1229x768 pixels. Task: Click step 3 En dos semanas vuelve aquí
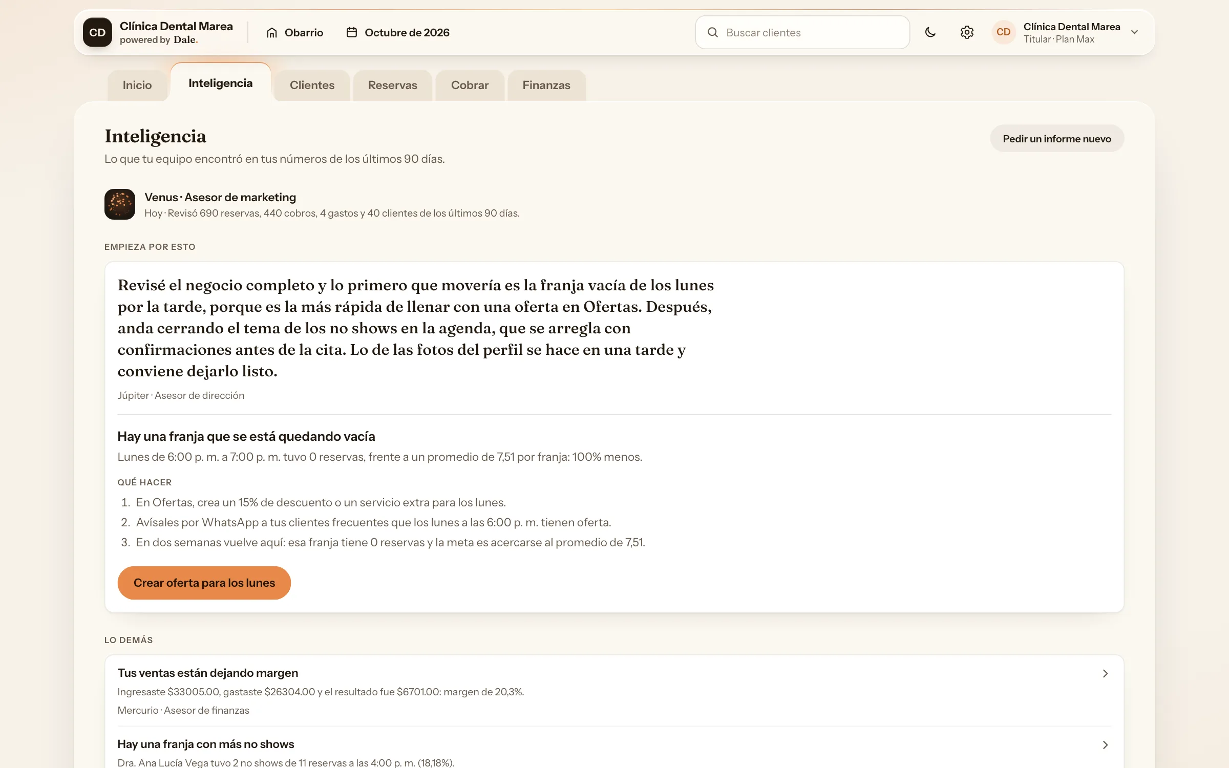click(390, 542)
